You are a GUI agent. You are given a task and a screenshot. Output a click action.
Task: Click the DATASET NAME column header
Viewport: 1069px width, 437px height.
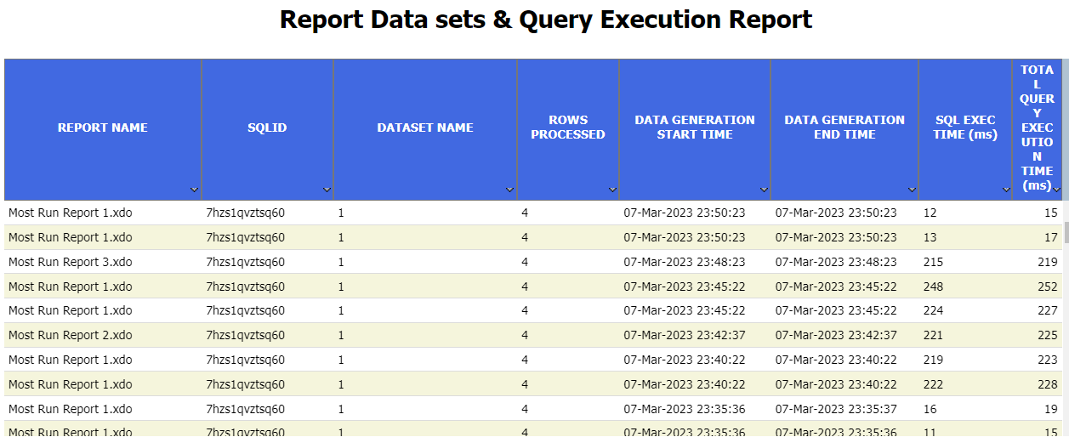pos(425,128)
